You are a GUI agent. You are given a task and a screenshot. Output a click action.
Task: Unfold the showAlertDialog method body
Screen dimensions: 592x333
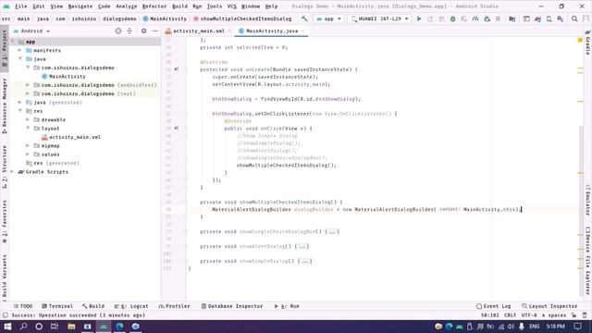pos(302,247)
